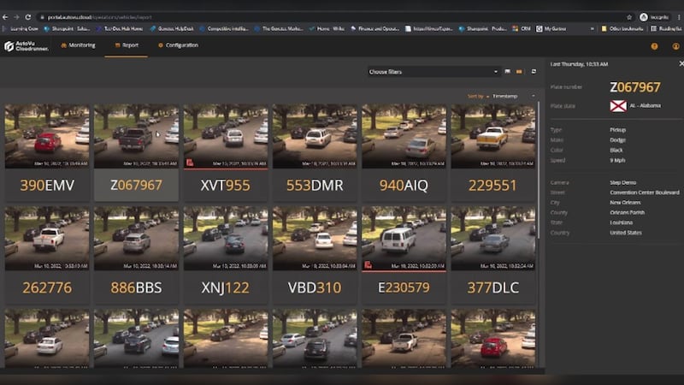Click the AutoVu Cloudrunner logo

27,46
